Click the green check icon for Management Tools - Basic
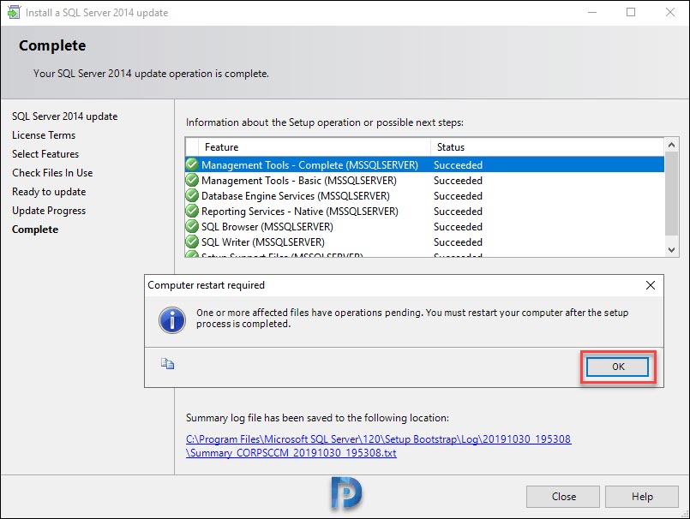The height and width of the screenshot is (519, 690). pos(192,181)
